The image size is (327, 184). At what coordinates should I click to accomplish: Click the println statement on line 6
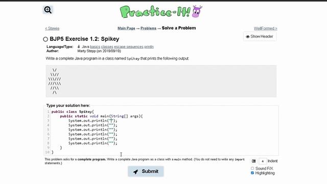click(x=93, y=134)
